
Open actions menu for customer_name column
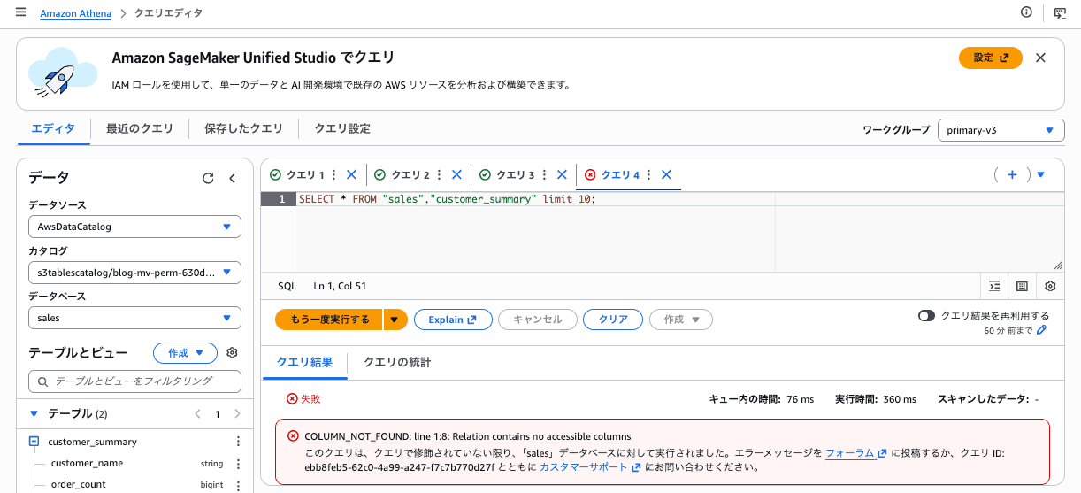coord(237,463)
